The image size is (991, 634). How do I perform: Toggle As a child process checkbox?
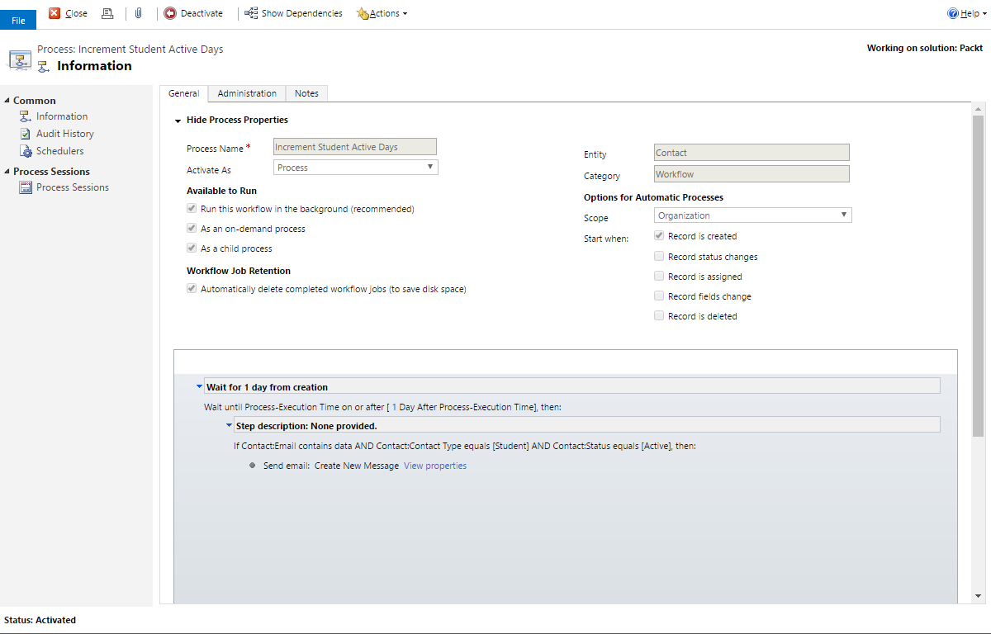coord(192,248)
